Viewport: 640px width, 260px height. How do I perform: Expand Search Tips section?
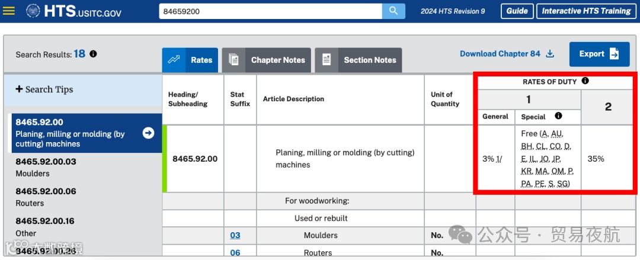(45, 89)
